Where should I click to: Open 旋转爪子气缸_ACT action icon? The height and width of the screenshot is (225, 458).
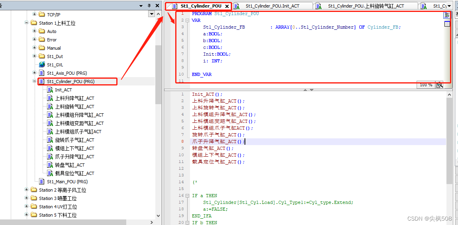50,140
